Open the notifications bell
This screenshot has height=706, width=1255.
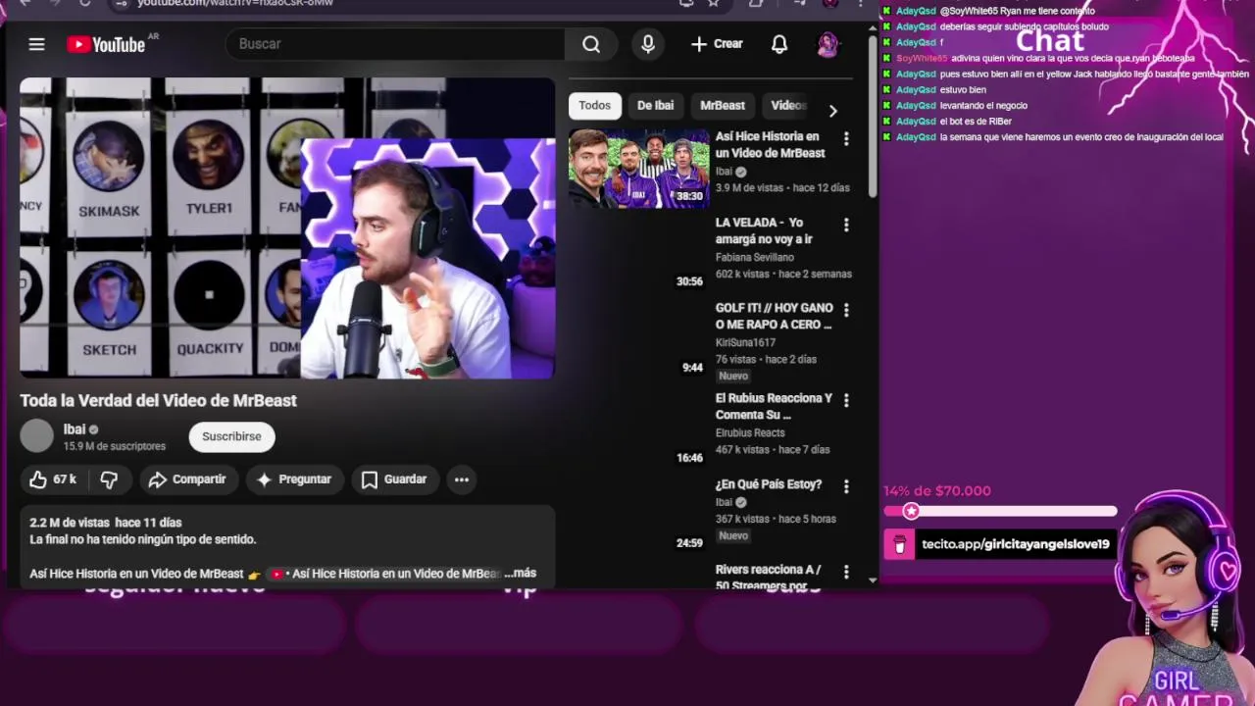click(x=779, y=44)
